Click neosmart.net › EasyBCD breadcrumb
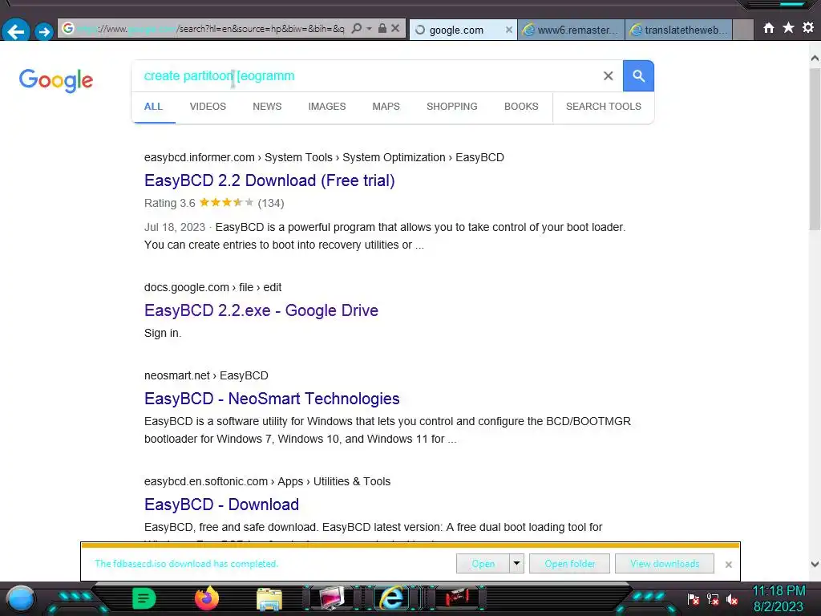The height and width of the screenshot is (616, 821). pyautogui.click(x=206, y=375)
